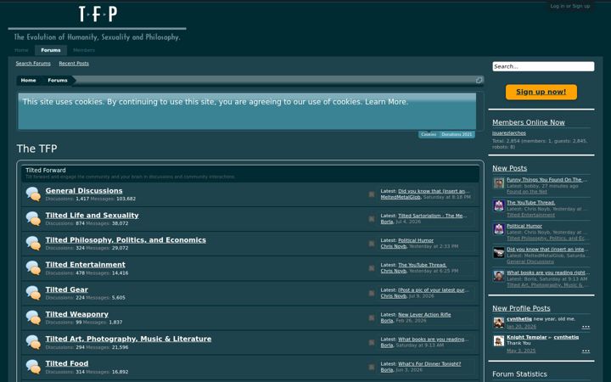The width and height of the screenshot is (611, 382).
Task: Open Log in or Sign up
Action: click(x=570, y=6)
